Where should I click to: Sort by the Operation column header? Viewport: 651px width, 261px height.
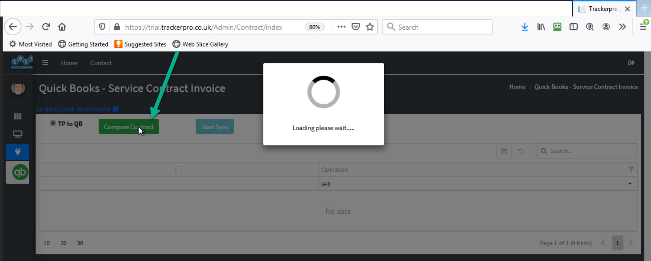click(335, 170)
